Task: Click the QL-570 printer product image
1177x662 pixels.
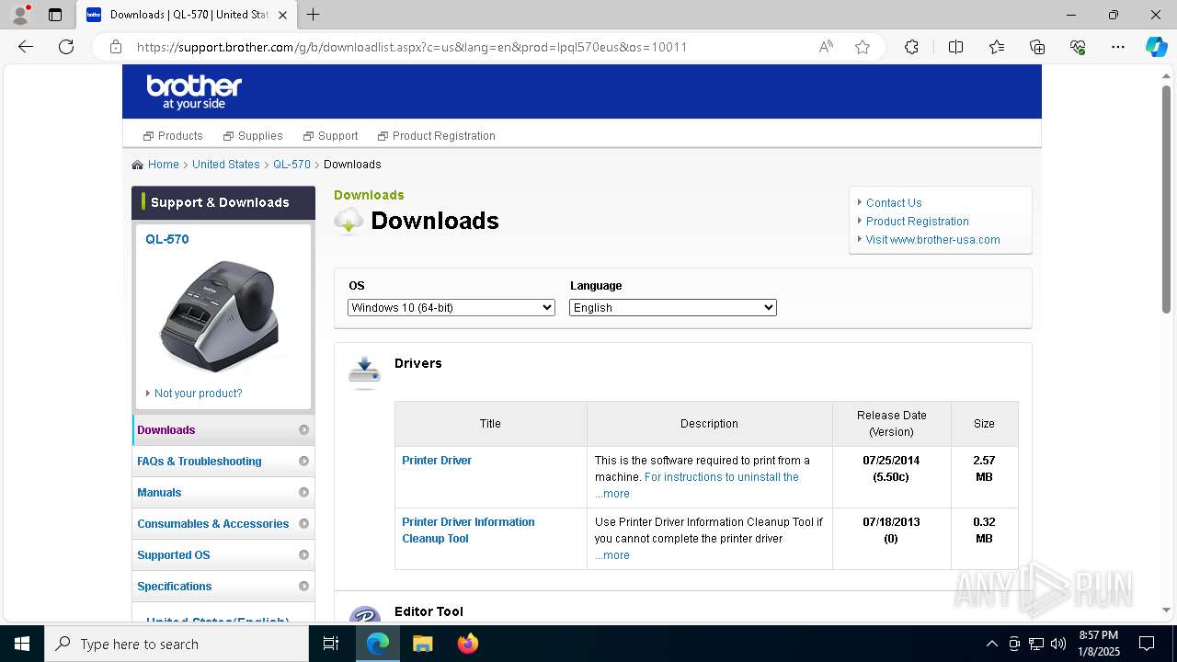Action: coord(218,315)
